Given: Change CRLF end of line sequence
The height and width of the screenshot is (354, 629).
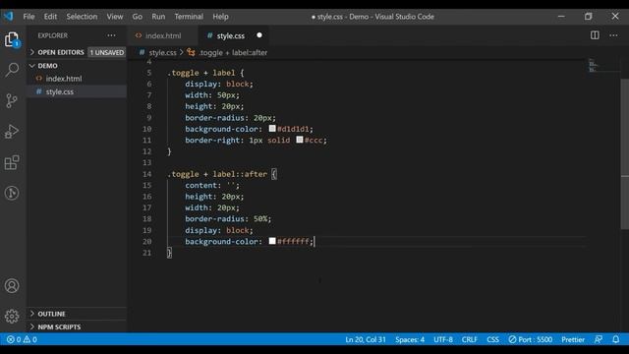Looking at the screenshot, I should point(470,339).
